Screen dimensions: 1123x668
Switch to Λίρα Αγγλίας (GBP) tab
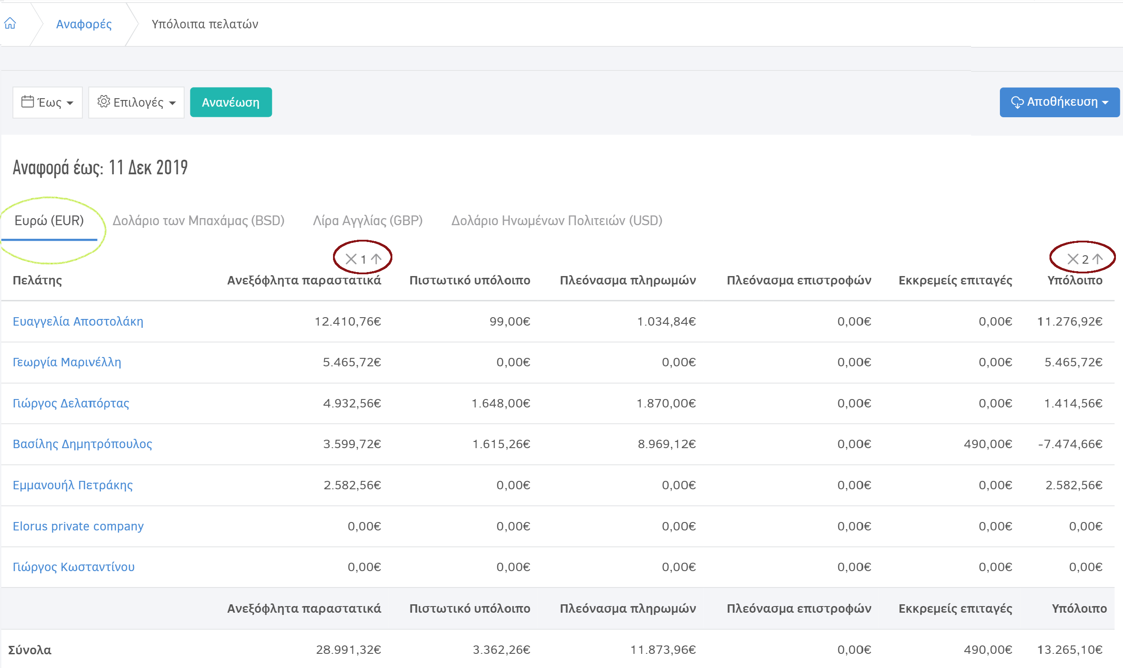click(x=368, y=221)
